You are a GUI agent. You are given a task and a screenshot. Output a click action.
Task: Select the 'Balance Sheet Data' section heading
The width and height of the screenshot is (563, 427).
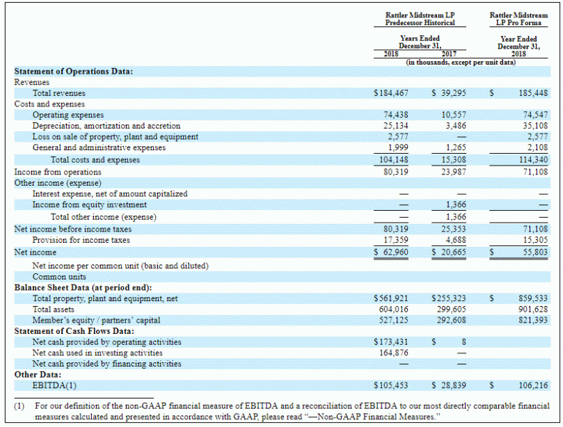point(83,287)
